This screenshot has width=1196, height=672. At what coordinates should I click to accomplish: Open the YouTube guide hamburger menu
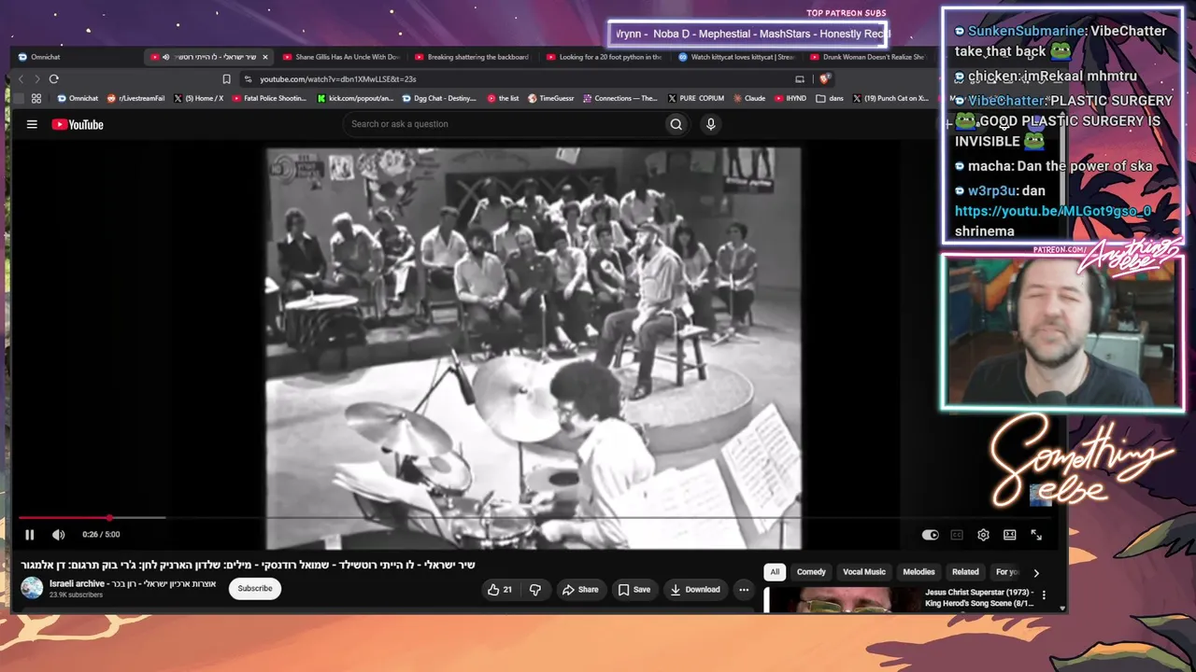[x=32, y=124]
